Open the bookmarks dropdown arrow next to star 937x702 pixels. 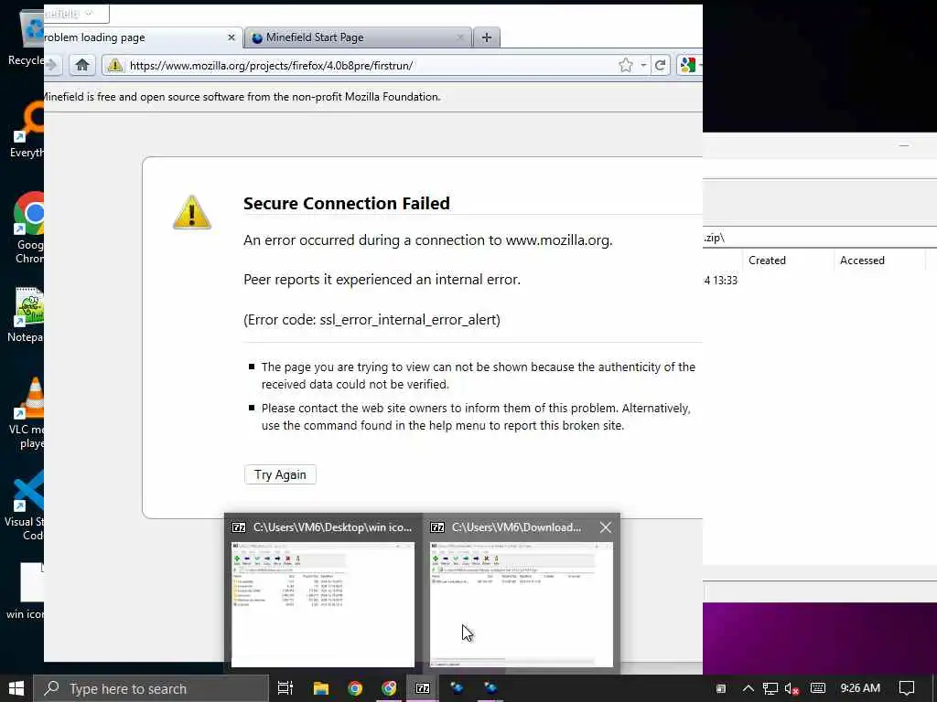(643, 65)
